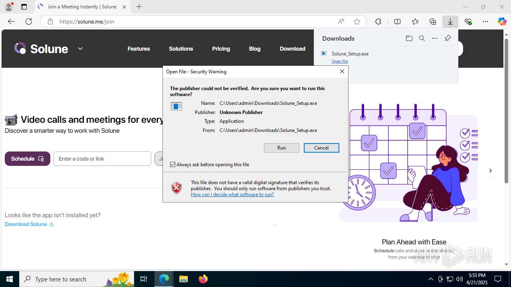Open Firefox from taskbar
The image size is (511, 287).
click(x=203, y=279)
